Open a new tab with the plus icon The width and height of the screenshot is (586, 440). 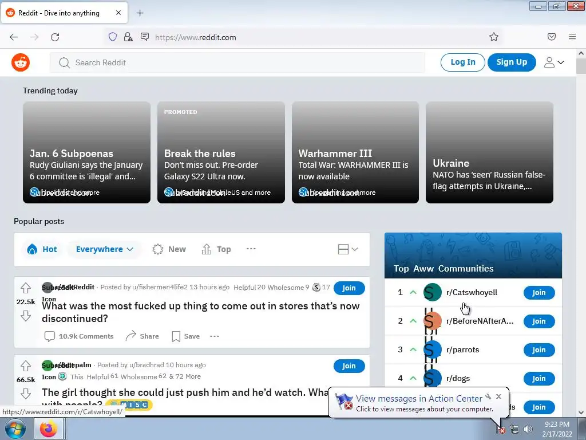click(x=140, y=13)
